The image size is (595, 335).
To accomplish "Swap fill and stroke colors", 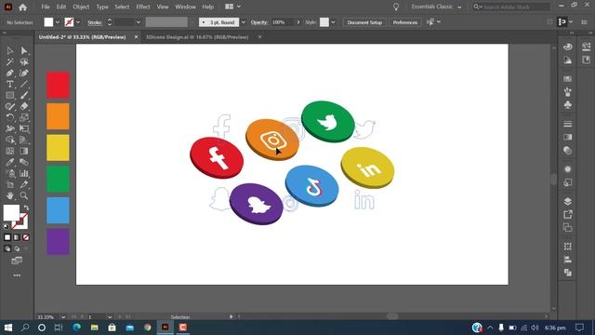I will pos(26,208).
